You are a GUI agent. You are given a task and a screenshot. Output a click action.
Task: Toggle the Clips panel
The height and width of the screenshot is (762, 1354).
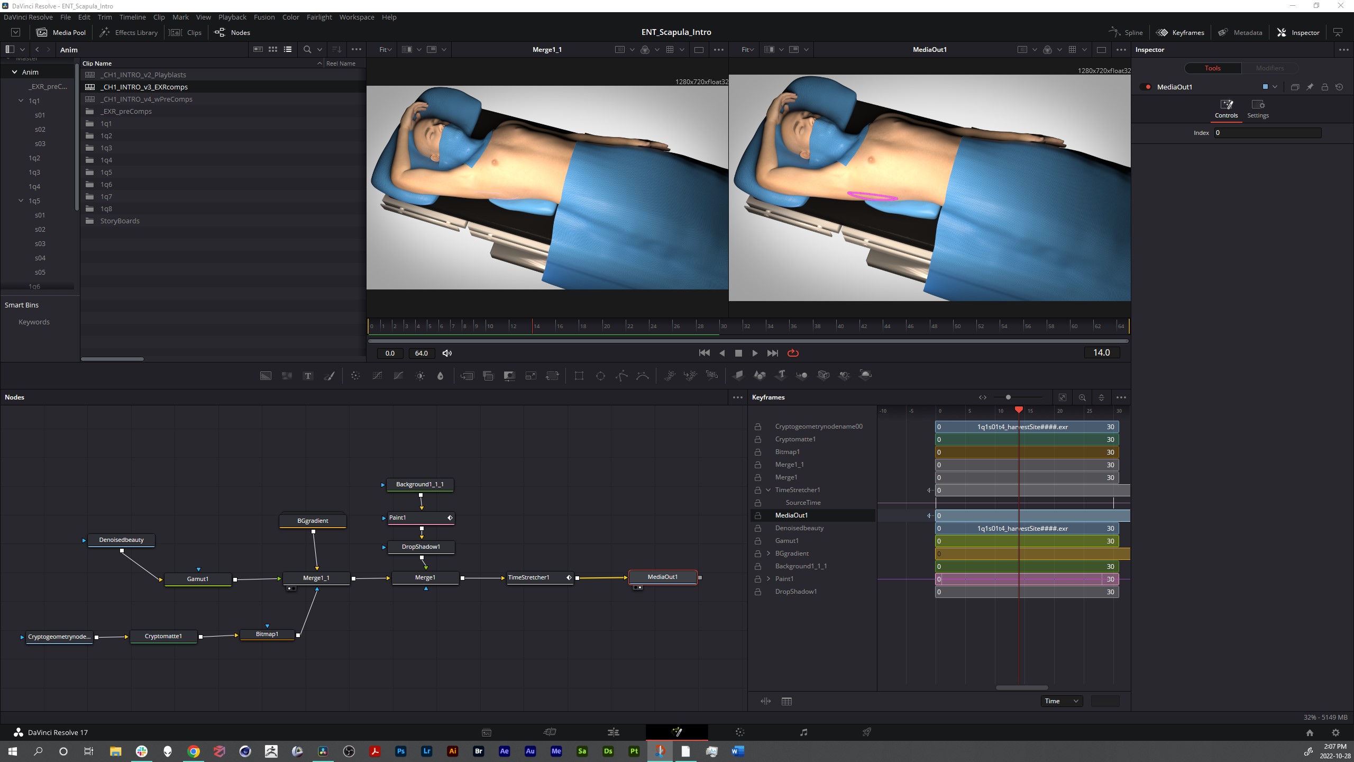185,32
